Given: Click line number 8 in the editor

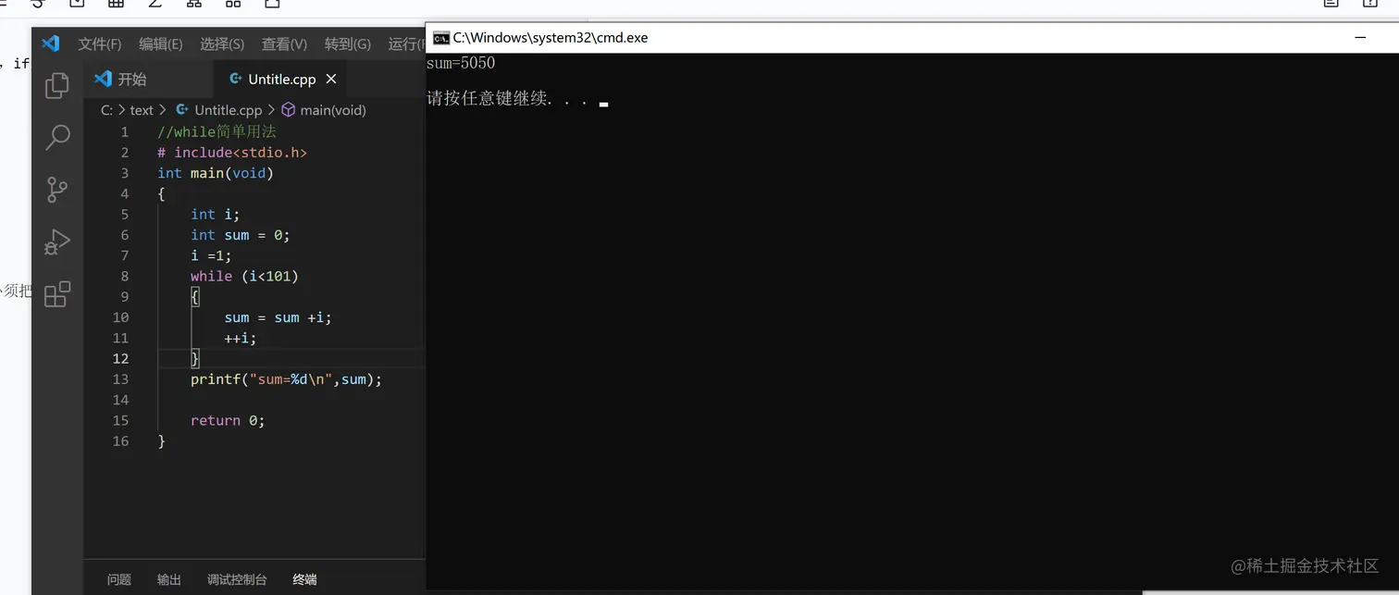Looking at the screenshot, I should click(x=124, y=276).
